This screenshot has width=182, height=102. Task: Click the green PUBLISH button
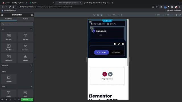(26, 100)
